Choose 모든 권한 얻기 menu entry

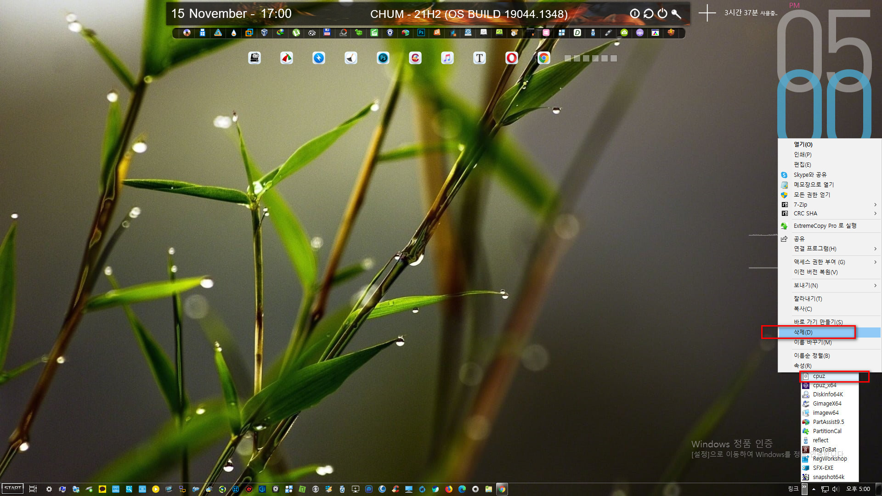pyautogui.click(x=829, y=195)
